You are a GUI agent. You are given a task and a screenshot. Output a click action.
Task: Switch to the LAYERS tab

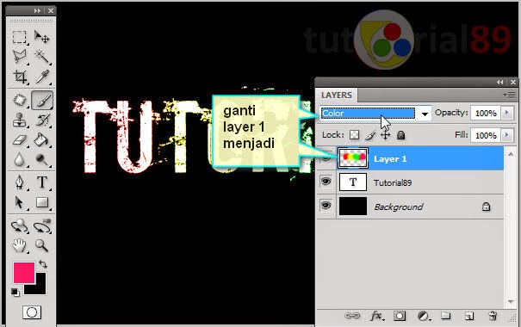[x=337, y=96]
